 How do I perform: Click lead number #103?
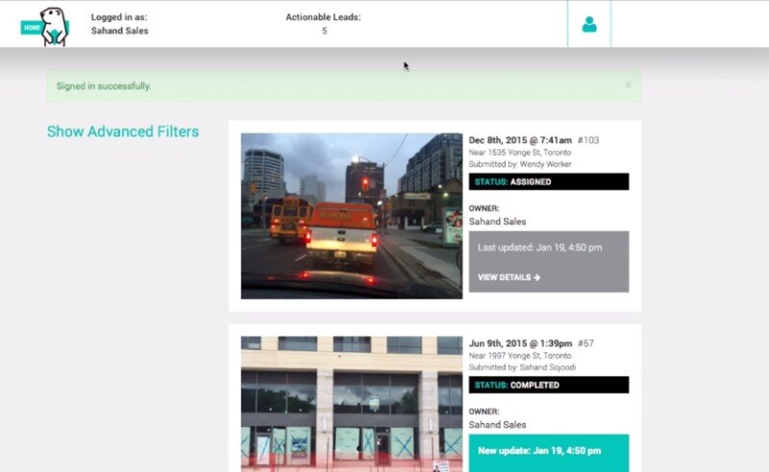click(x=588, y=140)
